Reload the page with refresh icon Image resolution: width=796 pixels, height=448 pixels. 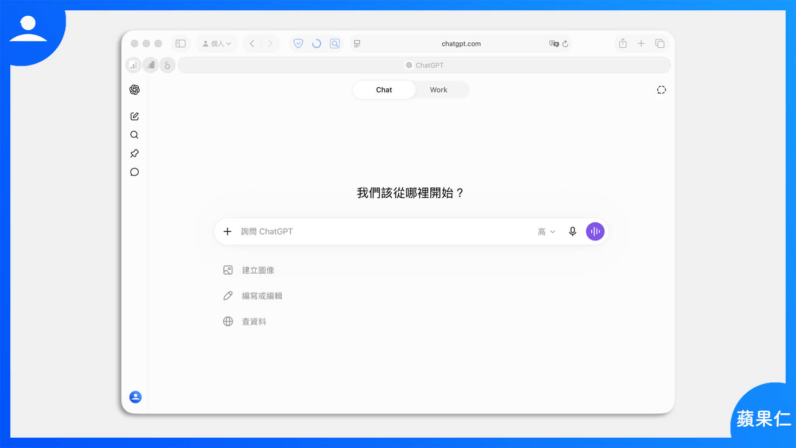click(x=565, y=44)
